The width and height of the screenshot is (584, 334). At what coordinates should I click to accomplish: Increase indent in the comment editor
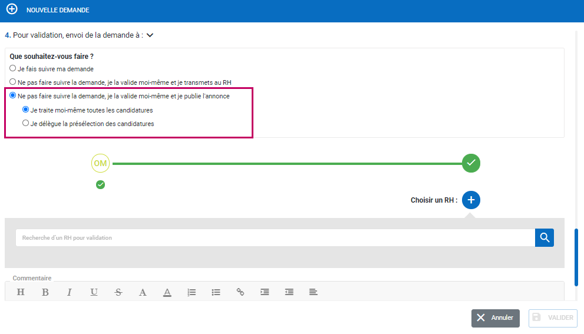[265, 292]
